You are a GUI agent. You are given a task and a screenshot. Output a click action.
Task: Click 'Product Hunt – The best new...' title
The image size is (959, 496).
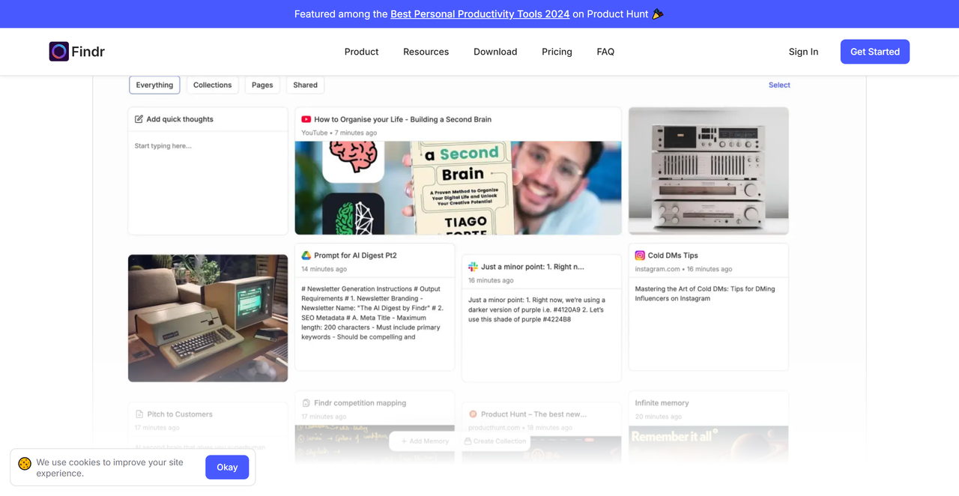point(533,414)
